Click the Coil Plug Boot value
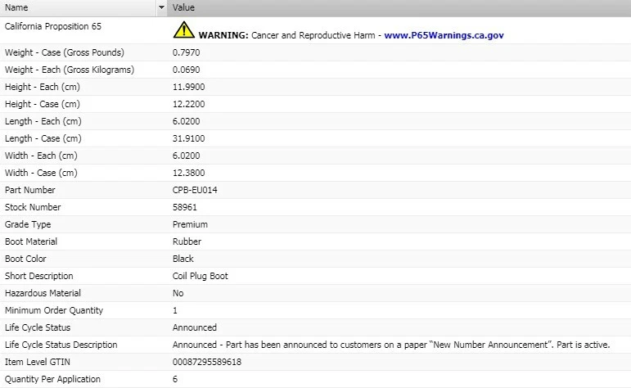Screen dimensions: 631x388 (x=200, y=277)
